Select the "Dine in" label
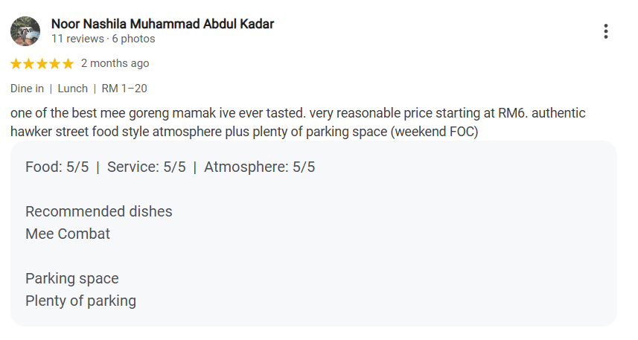Screen dimensions: 638x340 point(27,89)
